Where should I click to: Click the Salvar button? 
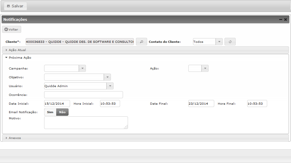tap(15, 6)
